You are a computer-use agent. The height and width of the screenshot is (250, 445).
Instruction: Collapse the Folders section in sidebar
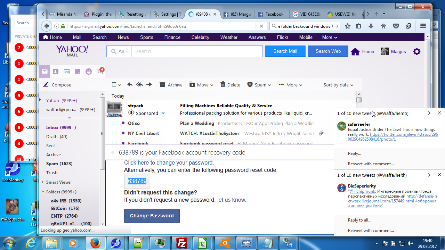(x=43, y=192)
